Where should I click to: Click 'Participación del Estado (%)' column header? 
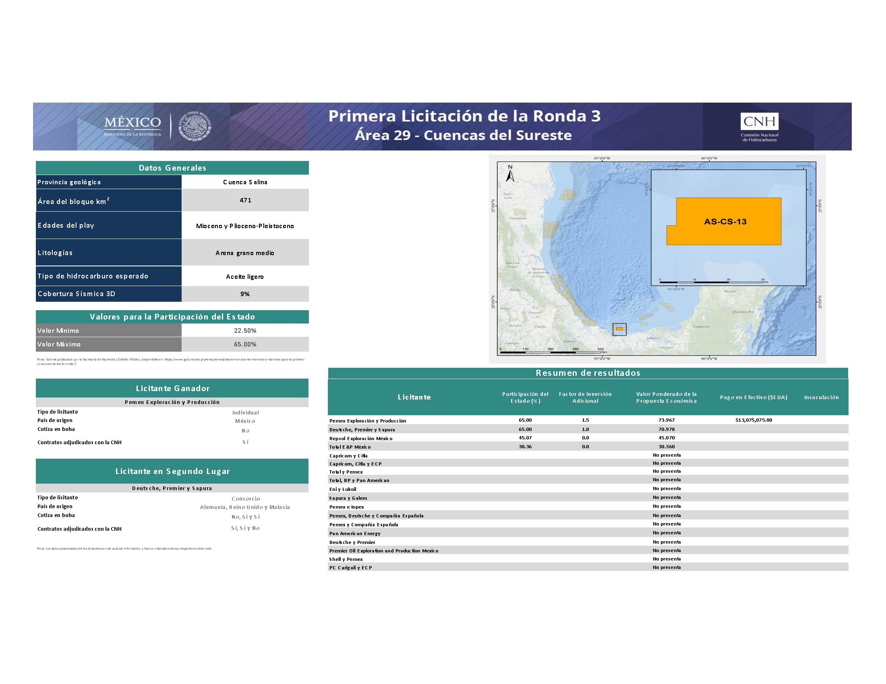(525, 398)
